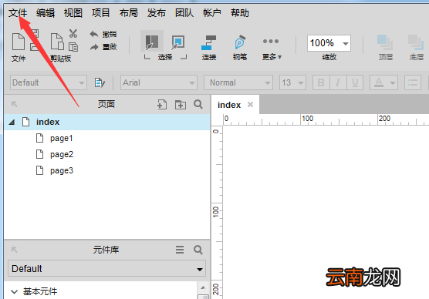Viewport: 429px width, 299px height.
Task: Toggle italic formatting
Action: pos(338,82)
